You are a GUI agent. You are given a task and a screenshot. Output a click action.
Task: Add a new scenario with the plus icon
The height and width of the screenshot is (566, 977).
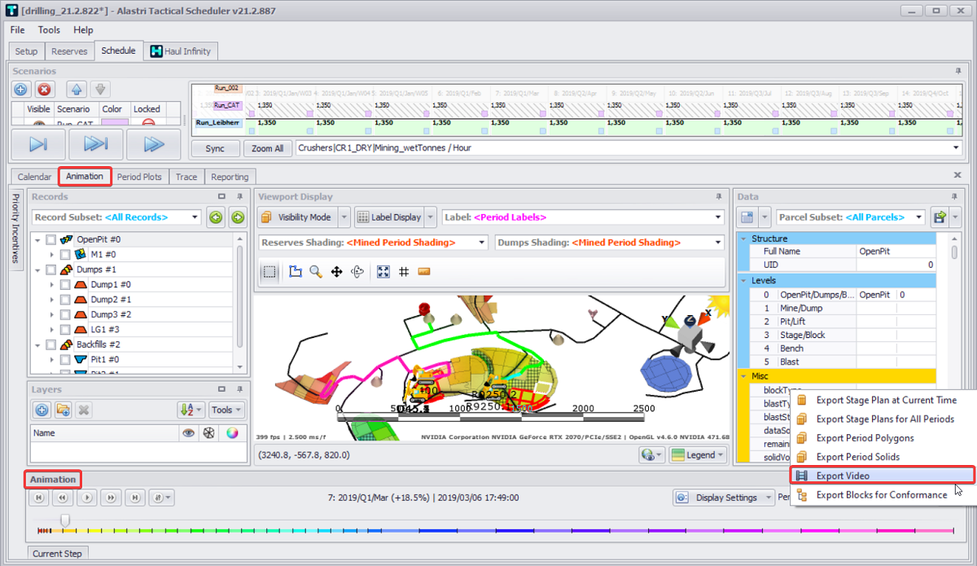coord(21,90)
